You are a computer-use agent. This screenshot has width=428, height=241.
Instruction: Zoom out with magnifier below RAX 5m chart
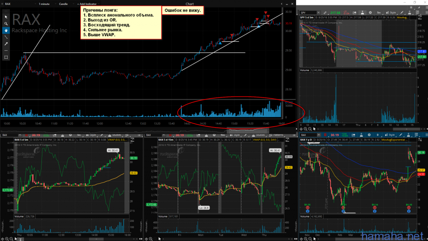click(11, 239)
